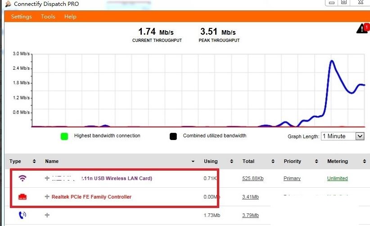
Task: Click the Ethernet icon of the Realtek row
Action: point(23,196)
